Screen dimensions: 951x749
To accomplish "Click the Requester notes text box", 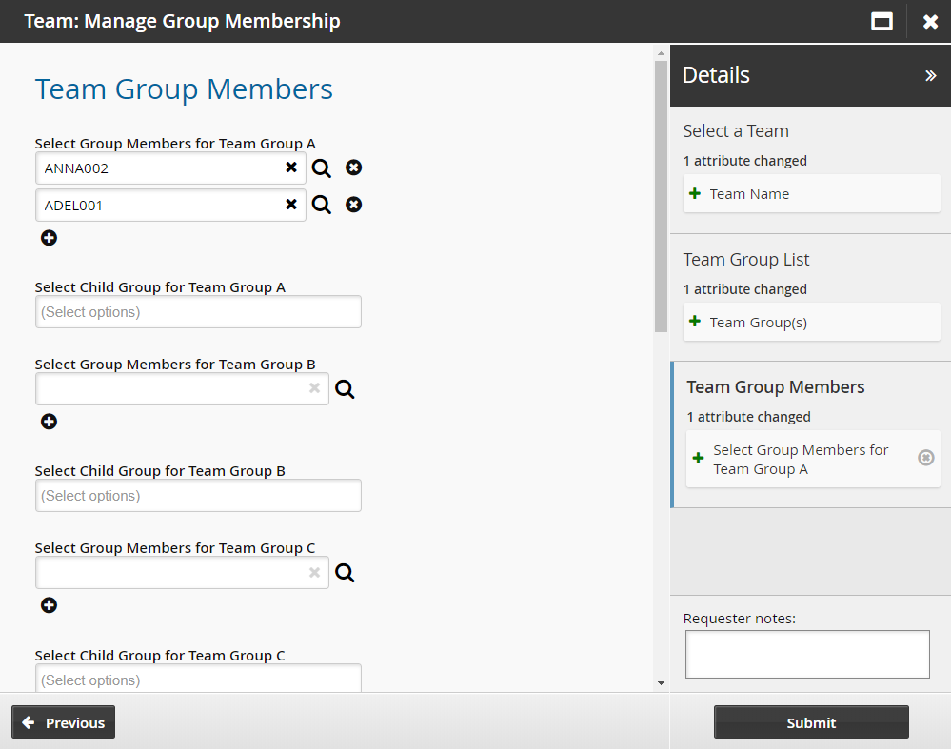I will pos(807,654).
